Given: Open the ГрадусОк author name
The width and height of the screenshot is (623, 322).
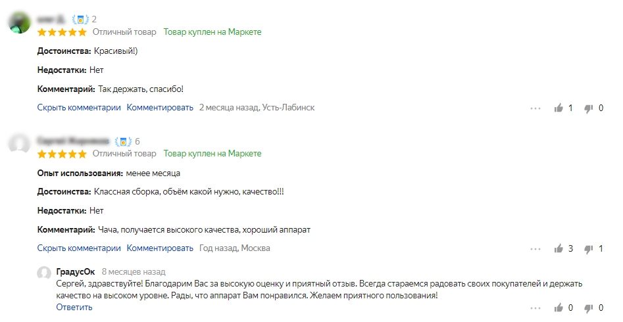Looking at the screenshot, I should pos(76,271).
